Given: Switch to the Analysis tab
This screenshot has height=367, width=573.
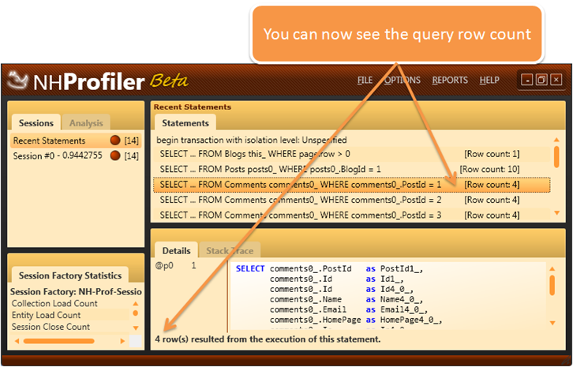Looking at the screenshot, I should click(x=86, y=123).
